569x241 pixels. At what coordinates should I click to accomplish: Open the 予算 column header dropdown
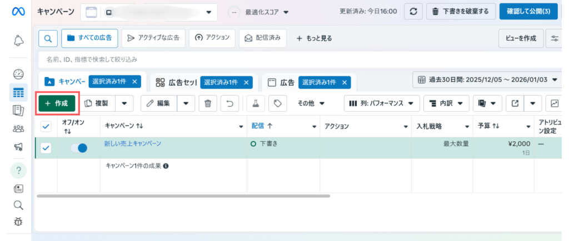click(529, 127)
